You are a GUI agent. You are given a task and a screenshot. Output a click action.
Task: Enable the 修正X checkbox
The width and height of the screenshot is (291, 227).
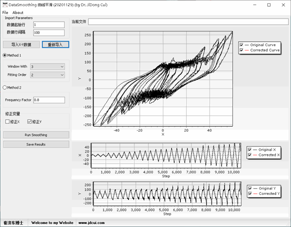tap(7, 122)
